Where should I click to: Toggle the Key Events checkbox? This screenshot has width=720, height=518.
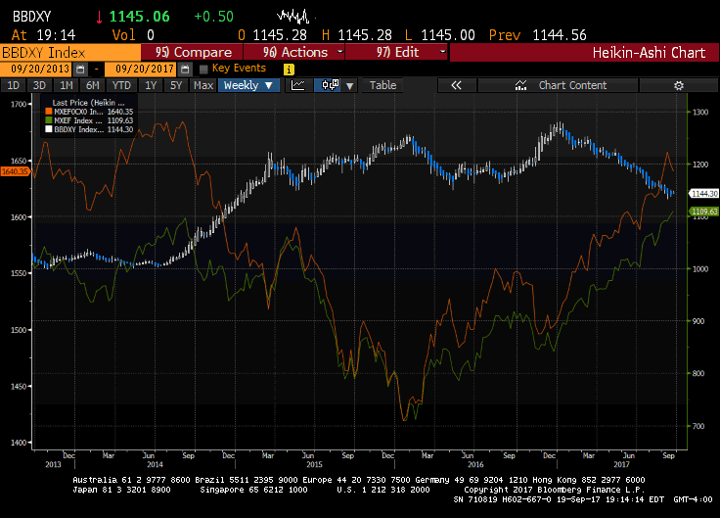tap(203, 70)
